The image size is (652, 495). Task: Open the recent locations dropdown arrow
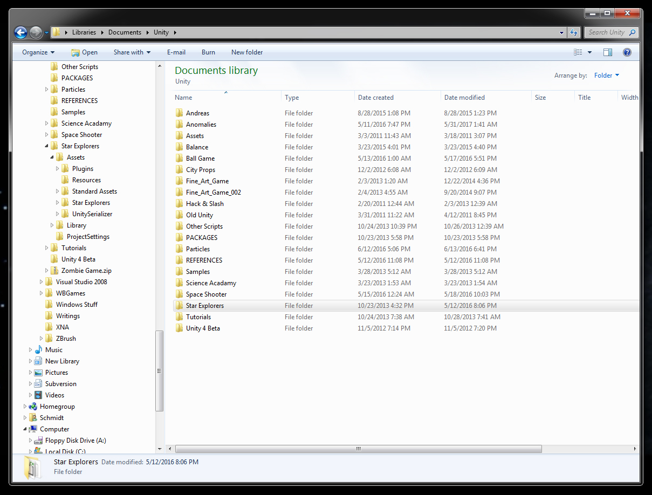pos(46,33)
